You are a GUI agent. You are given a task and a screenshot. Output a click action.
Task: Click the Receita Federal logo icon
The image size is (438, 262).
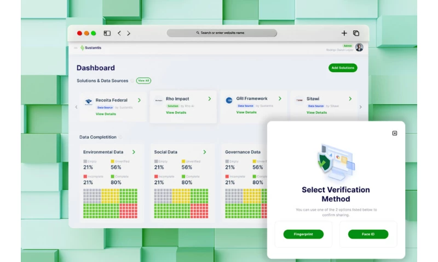pyautogui.click(x=88, y=102)
